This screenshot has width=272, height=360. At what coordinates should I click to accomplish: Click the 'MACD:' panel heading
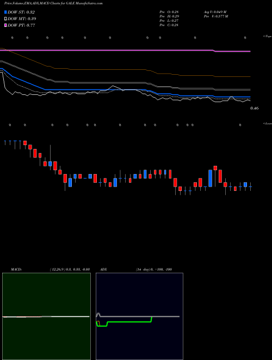(16, 269)
